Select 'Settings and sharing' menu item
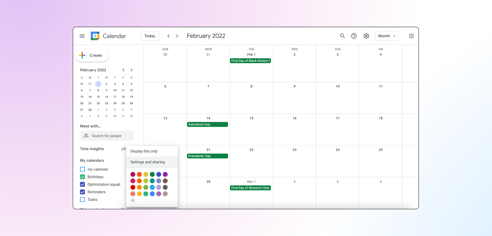The height and width of the screenshot is (236, 492). pyautogui.click(x=147, y=162)
